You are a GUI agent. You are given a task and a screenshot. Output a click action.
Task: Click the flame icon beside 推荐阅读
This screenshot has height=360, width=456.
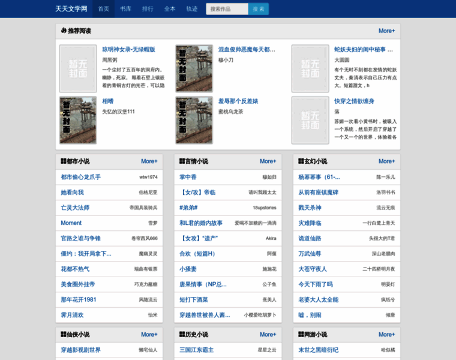point(64,30)
